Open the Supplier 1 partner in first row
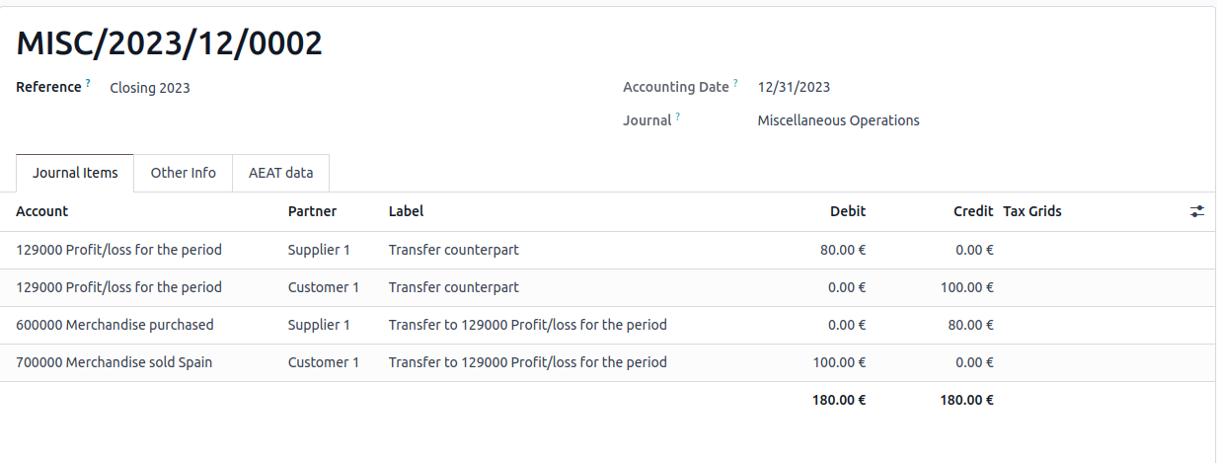Screen dimensions: 1217x463 [319, 250]
